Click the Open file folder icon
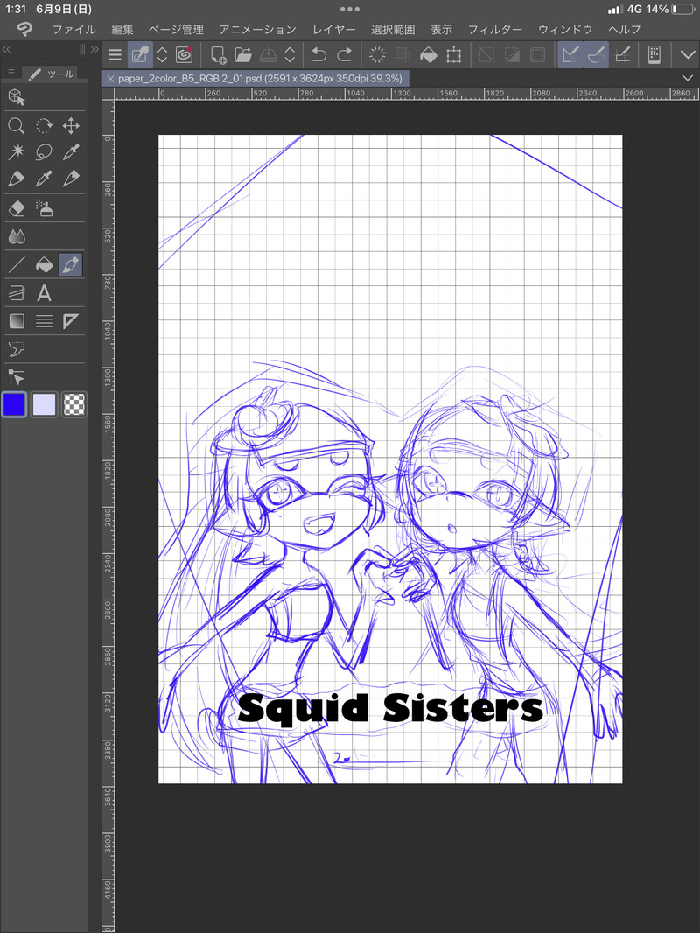The image size is (700, 933). (242, 55)
